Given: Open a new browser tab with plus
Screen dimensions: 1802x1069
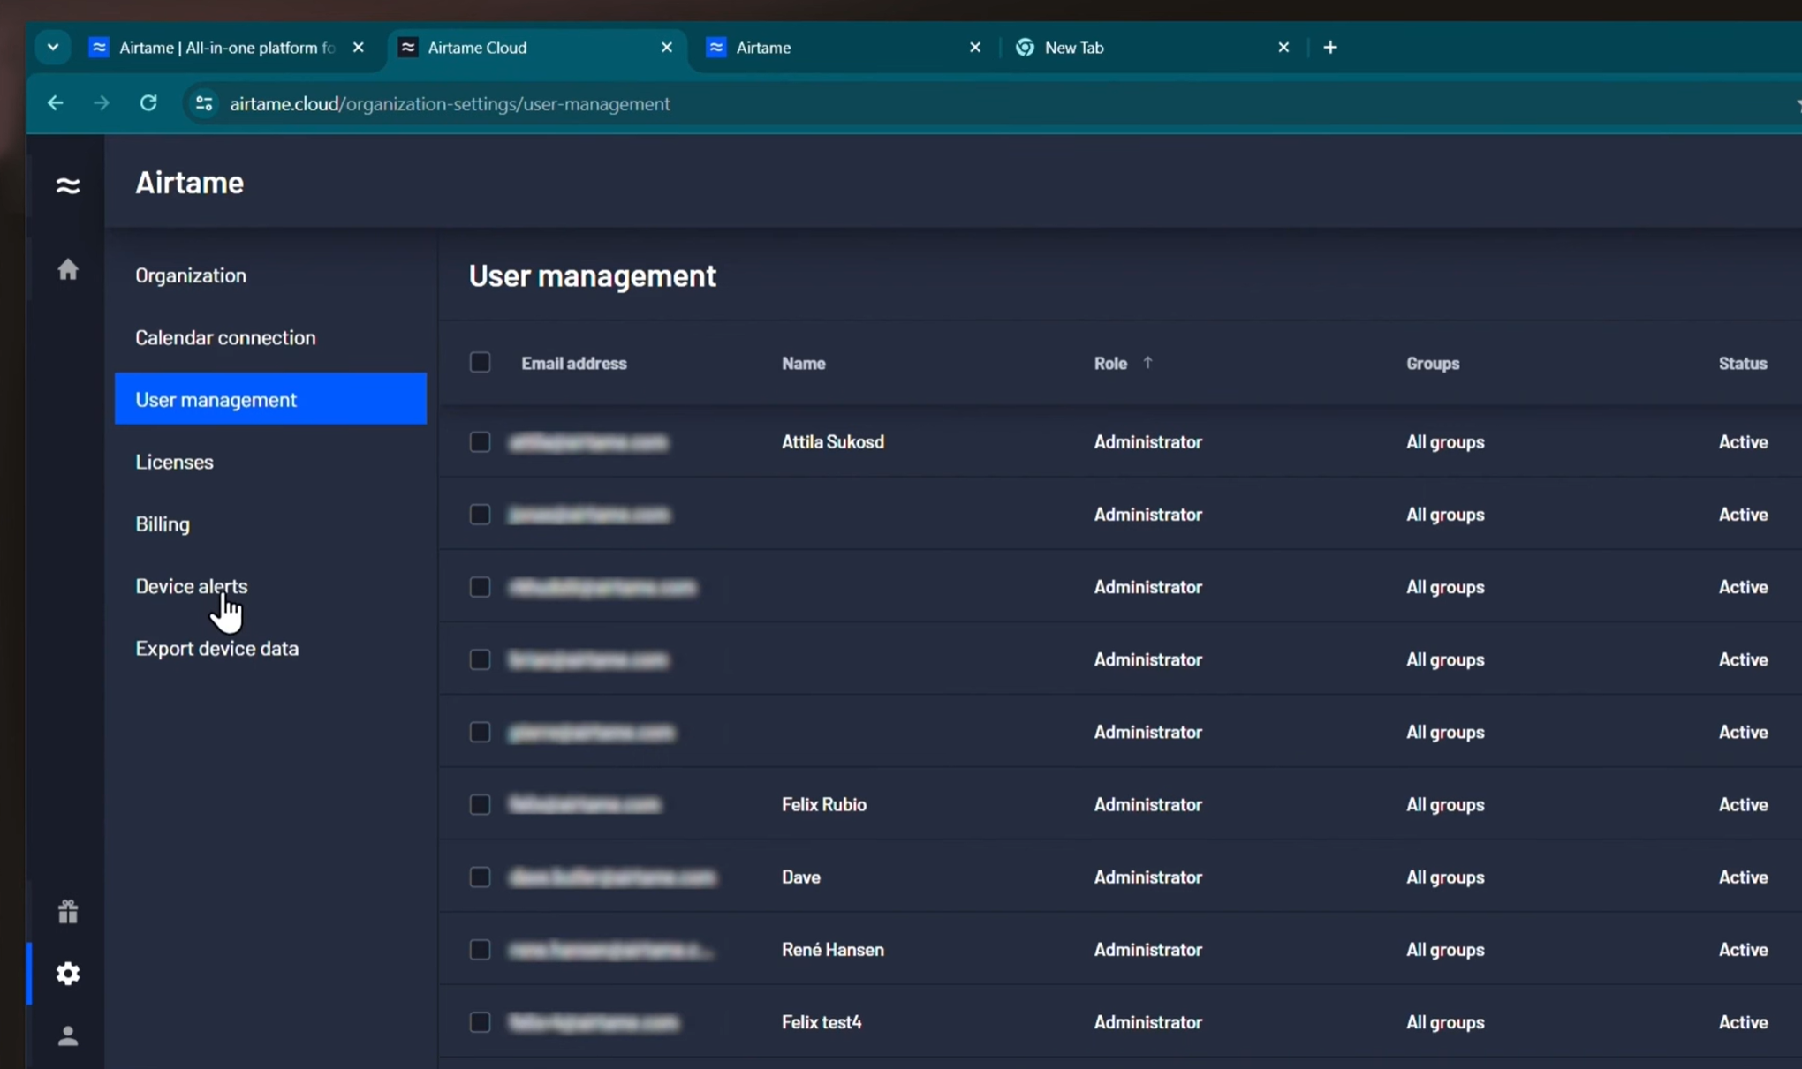Looking at the screenshot, I should coord(1330,48).
